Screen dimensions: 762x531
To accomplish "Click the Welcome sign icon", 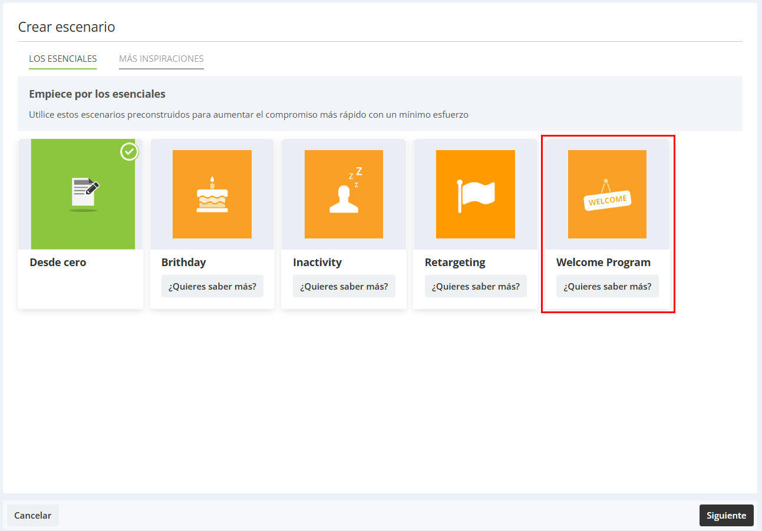I will [607, 194].
